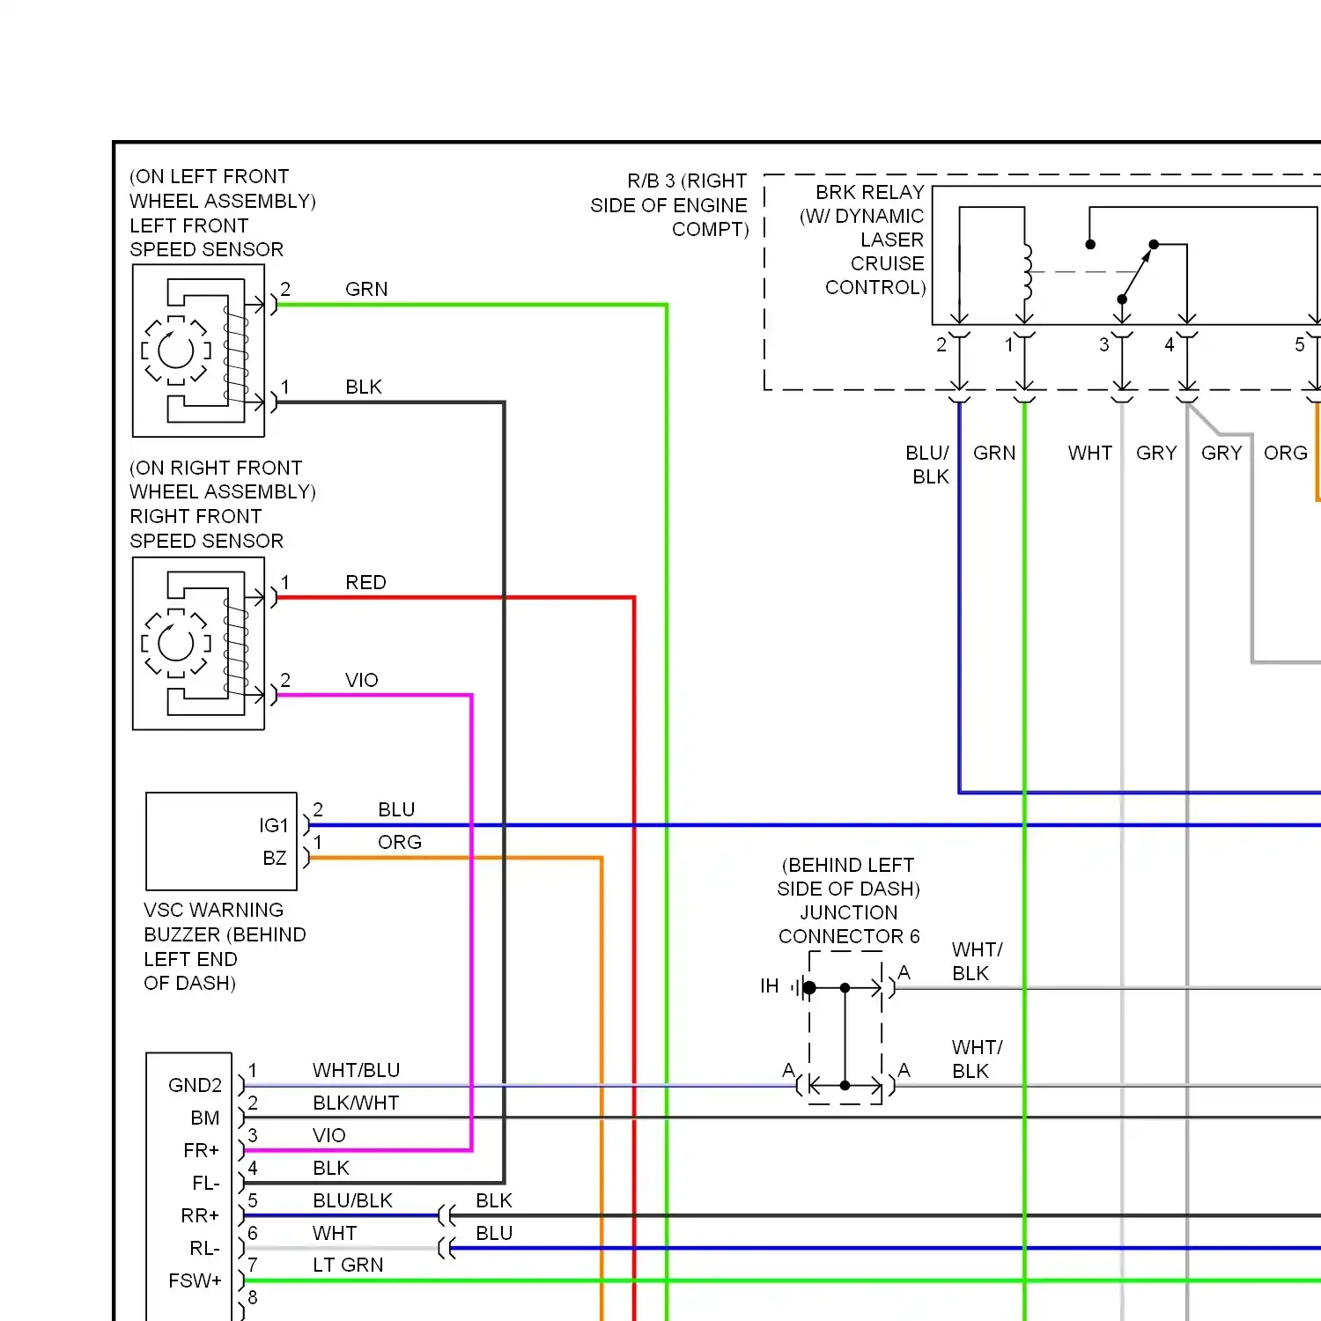Screen dimensions: 1321x1321
Task: Select the upper WHT/BLK wire label
Action: (978, 961)
